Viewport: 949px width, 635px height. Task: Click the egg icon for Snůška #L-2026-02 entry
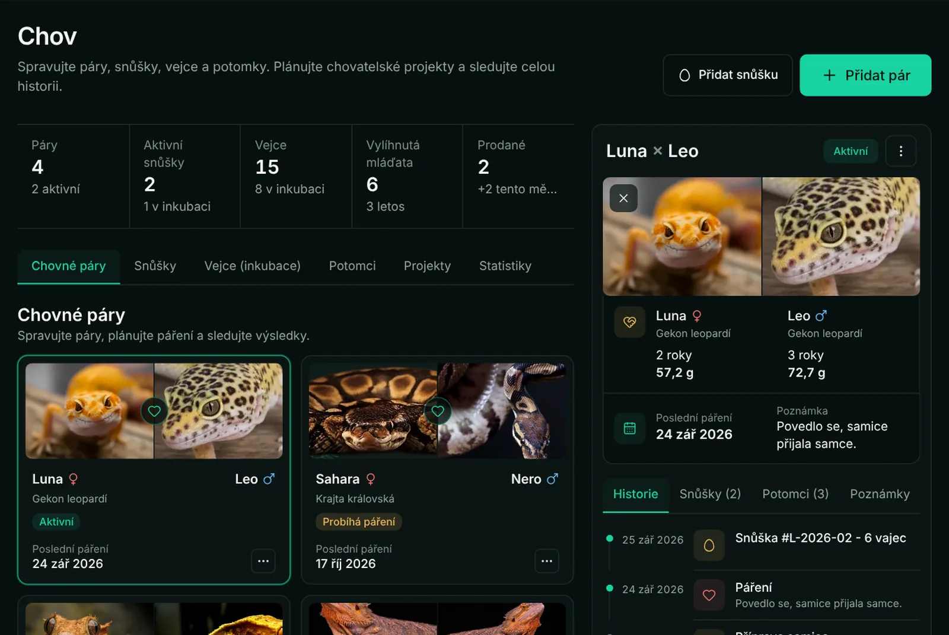pyautogui.click(x=709, y=545)
